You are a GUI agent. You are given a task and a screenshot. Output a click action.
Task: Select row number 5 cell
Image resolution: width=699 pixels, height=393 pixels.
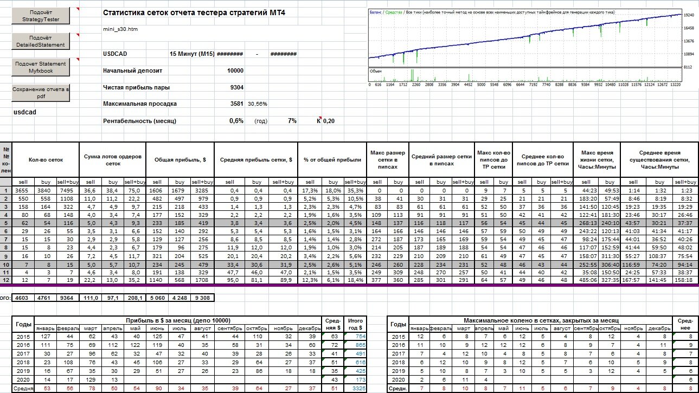[7, 223]
